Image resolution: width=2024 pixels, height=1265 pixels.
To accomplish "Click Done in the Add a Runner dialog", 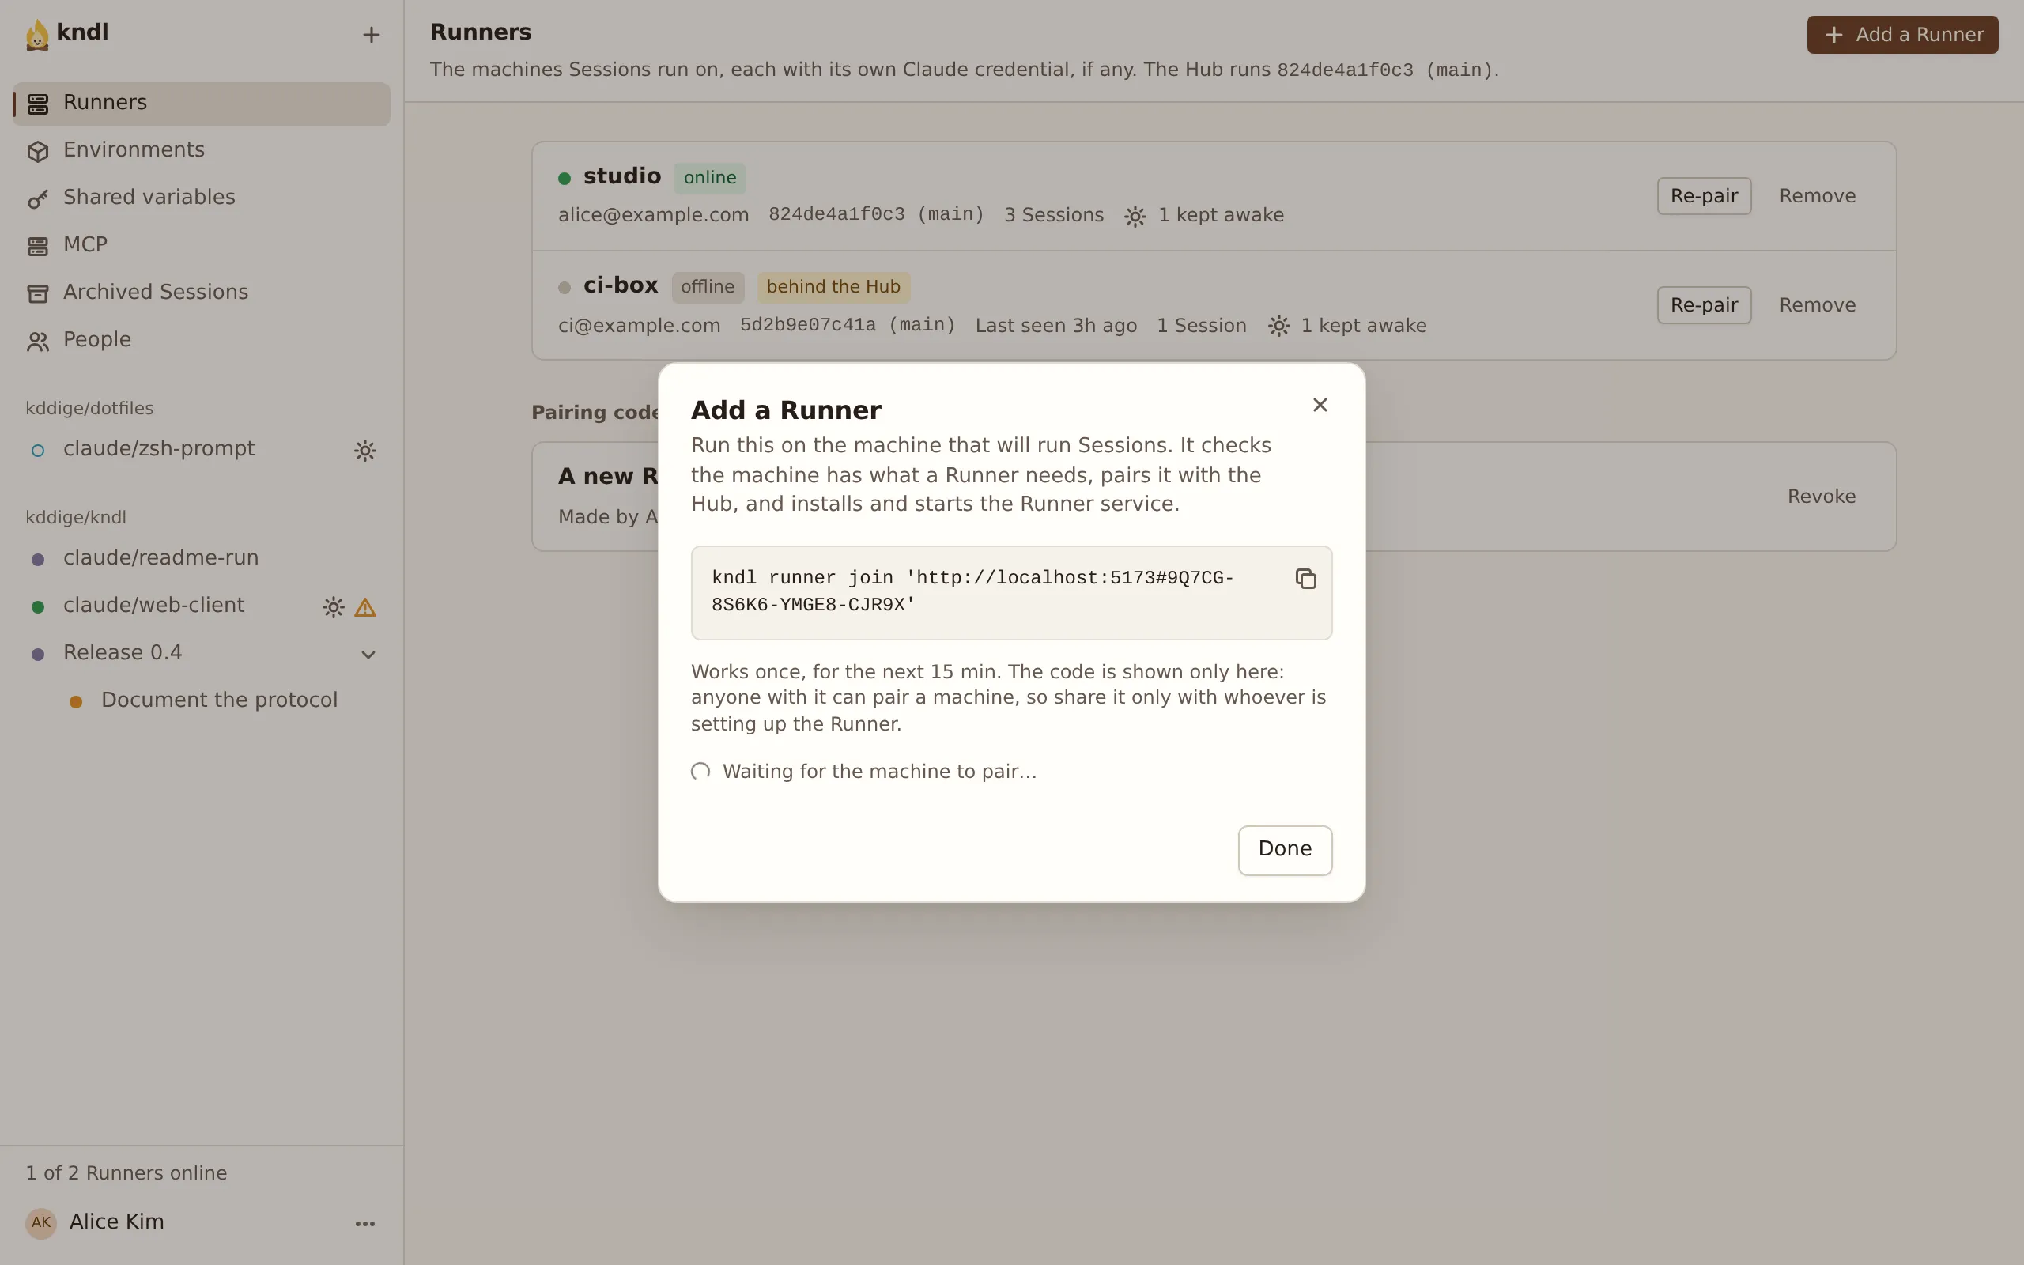I will pyautogui.click(x=1285, y=849).
